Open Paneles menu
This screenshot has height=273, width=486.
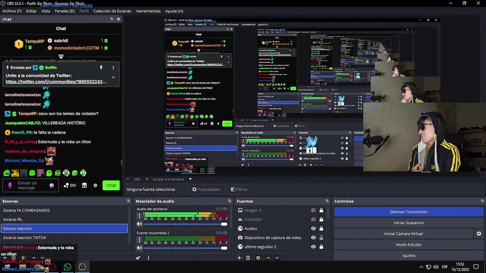65,11
